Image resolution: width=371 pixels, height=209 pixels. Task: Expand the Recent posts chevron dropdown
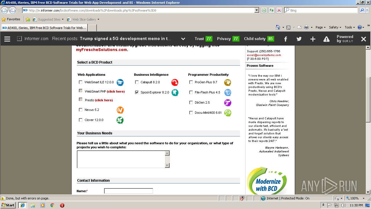tap(183, 39)
